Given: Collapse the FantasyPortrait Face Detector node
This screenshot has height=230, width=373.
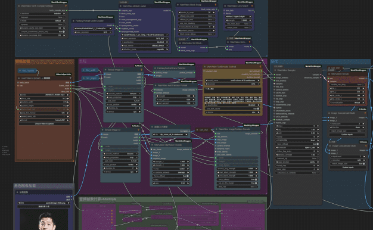Looking at the screenshot, I should coord(155,69).
